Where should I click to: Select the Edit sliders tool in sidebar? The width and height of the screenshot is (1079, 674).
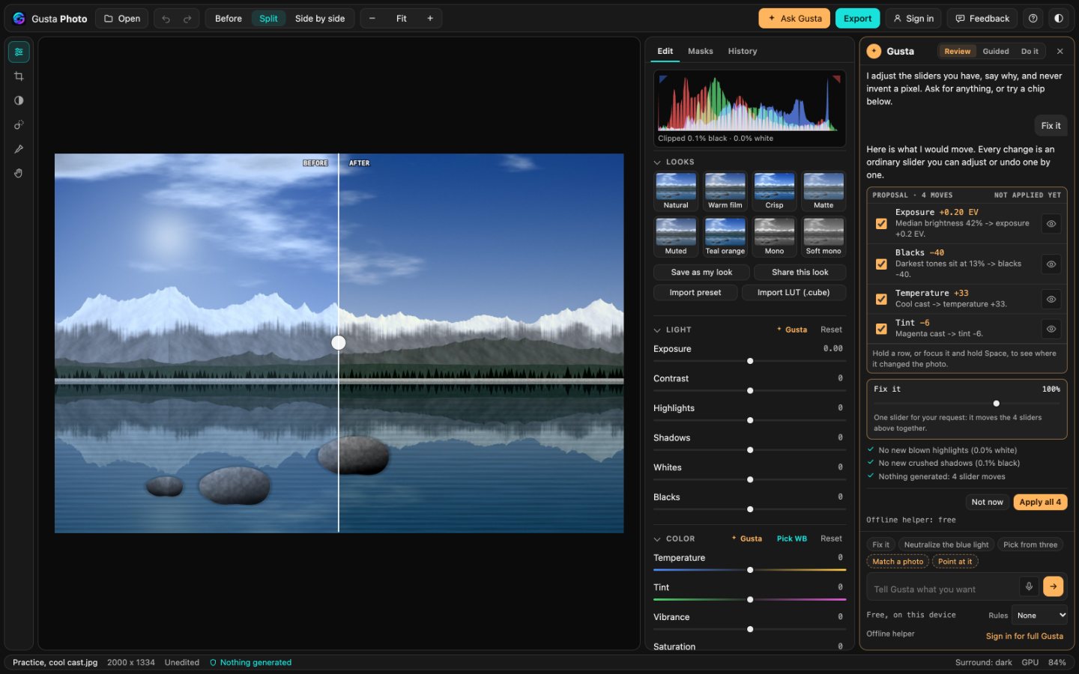point(19,52)
